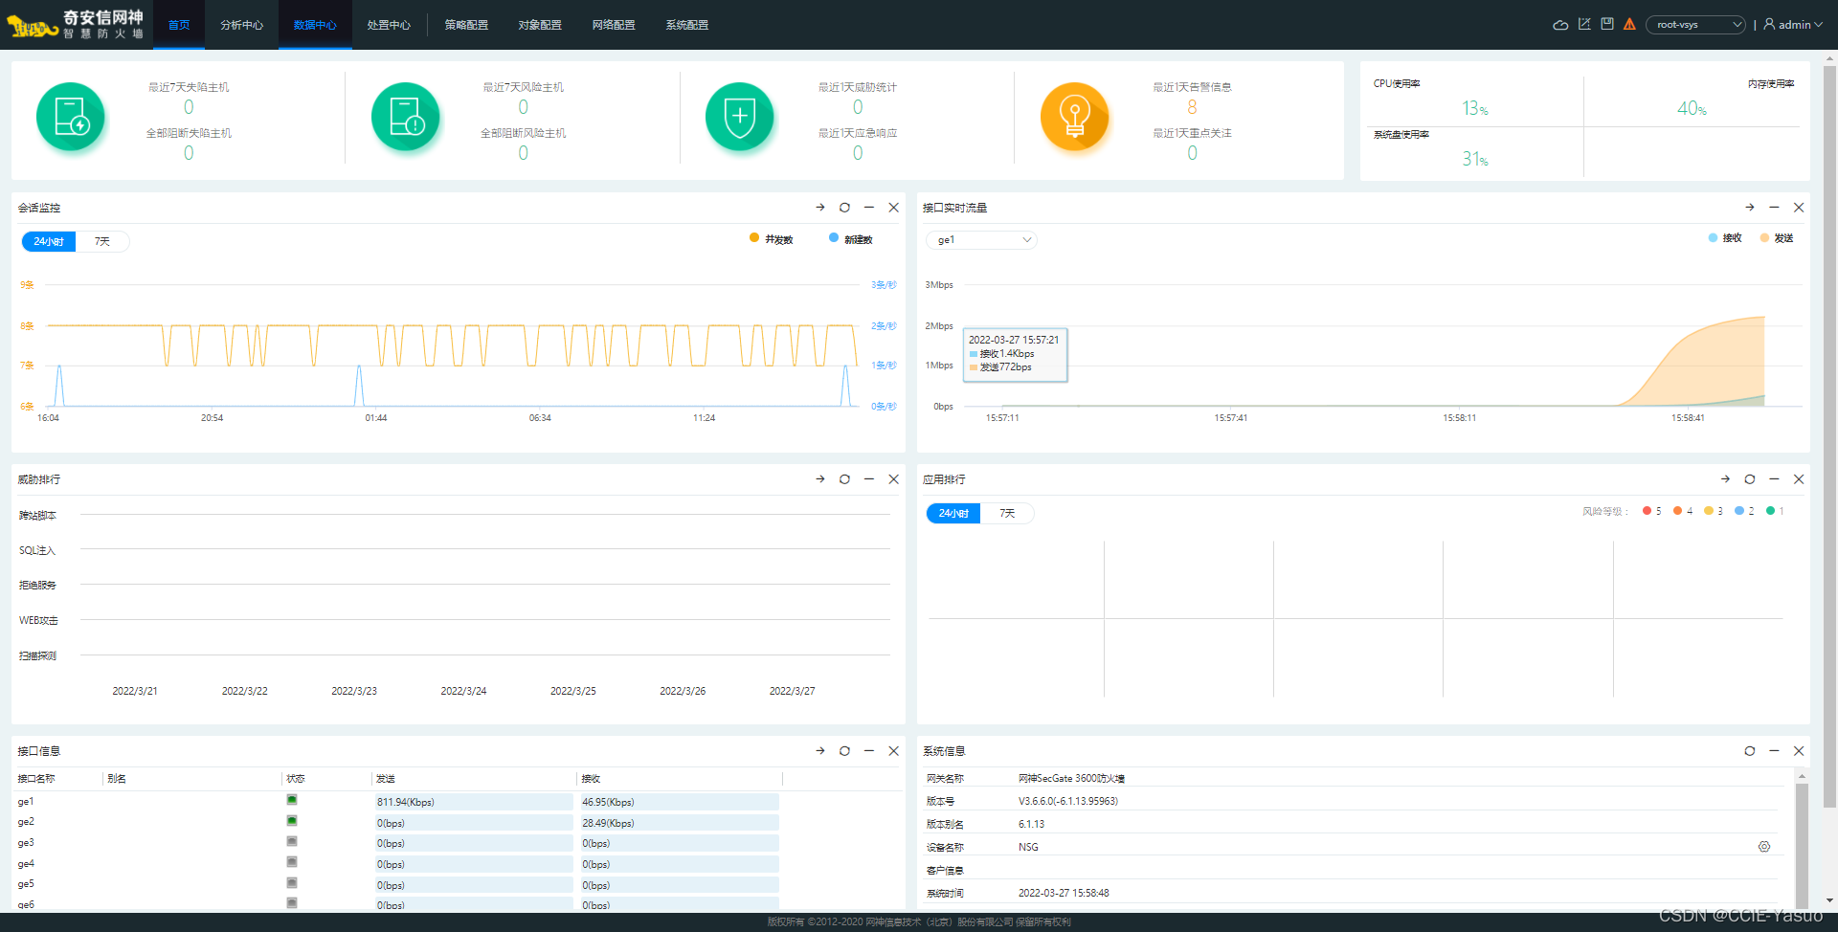Screen dimensions: 1838x932
Task: Click the green compromised host icon
Action: point(71,117)
